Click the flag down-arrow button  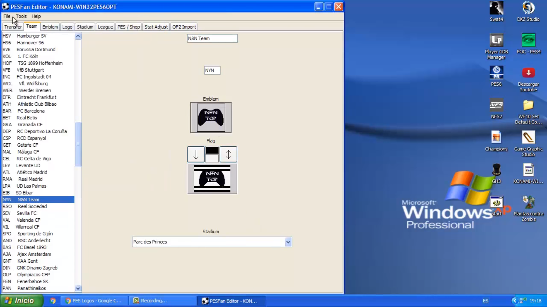pos(196,154)
